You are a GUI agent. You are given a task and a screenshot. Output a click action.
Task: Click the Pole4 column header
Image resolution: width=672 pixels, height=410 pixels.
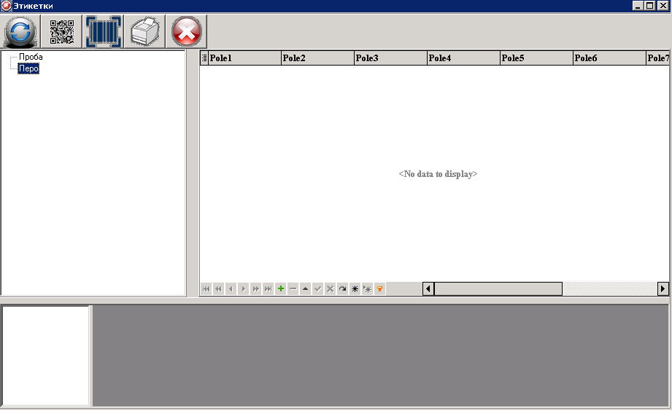click(463, 58)
